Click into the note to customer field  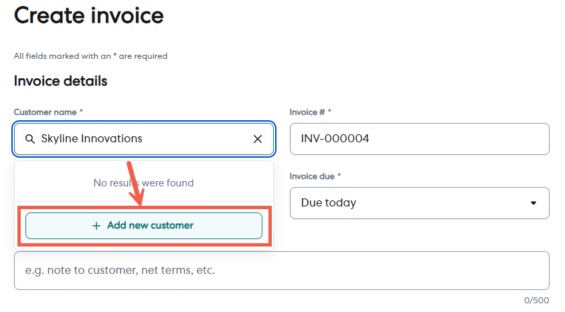281,271
